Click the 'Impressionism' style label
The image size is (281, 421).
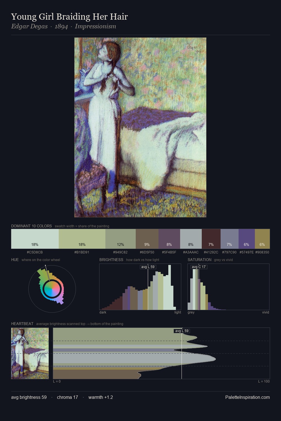click(95, 26)
